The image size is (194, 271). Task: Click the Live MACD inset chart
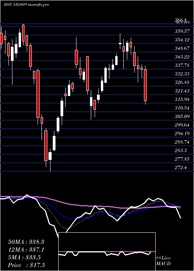[x=107, y=252]
